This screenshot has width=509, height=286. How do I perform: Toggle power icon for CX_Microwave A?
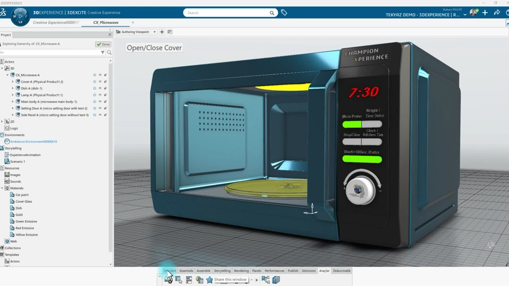(94, 75)
